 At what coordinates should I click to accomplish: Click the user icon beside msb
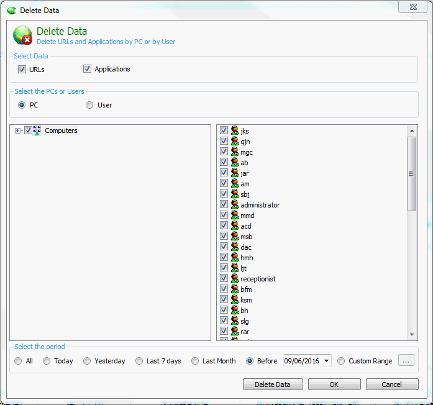pyautogui.click(x=234, y=236)
